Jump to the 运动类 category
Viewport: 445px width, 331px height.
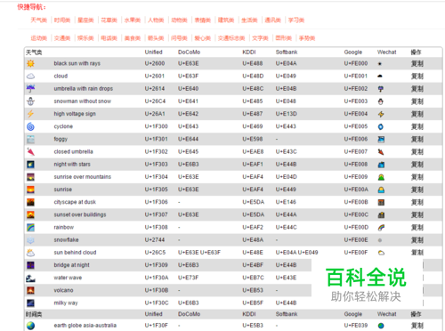tap(39, 38)
